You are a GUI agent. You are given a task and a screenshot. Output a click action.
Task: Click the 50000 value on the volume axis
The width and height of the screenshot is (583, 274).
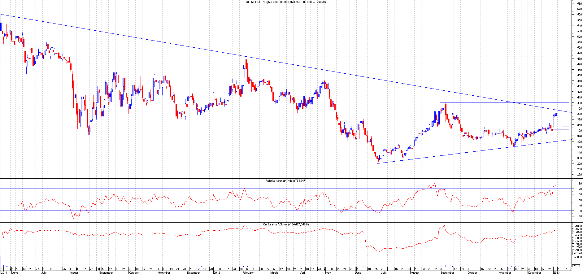[x=577, y=257]
